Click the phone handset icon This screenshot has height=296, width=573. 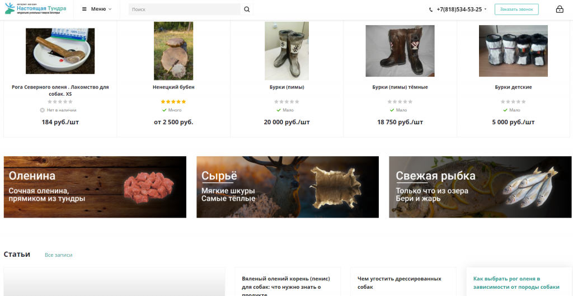pos(431,10)
